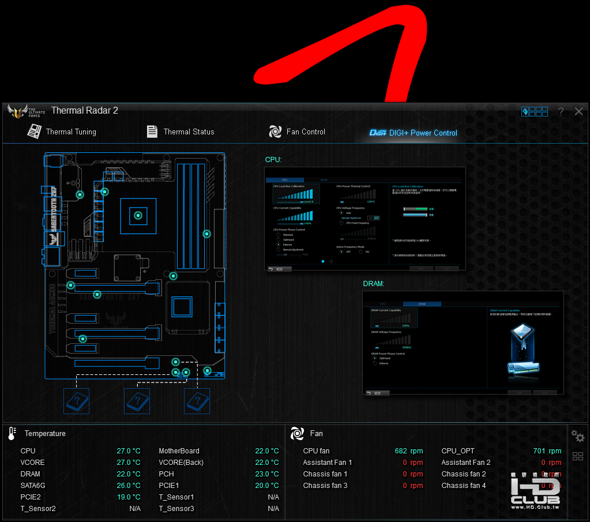The height and width of the screenshot is (522, 590).
Task: Click the PCH temperature value "23.0 °C"
Action: (267, 474)
